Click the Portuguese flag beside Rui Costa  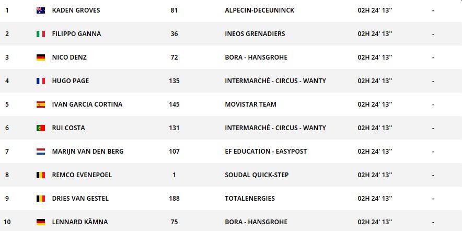coord(40,128)
